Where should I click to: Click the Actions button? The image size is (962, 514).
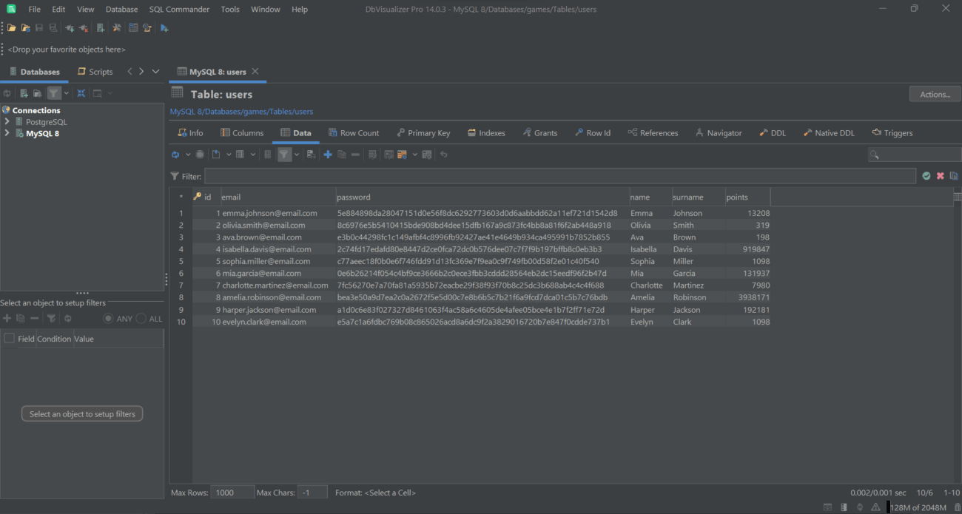pos(935,93)
